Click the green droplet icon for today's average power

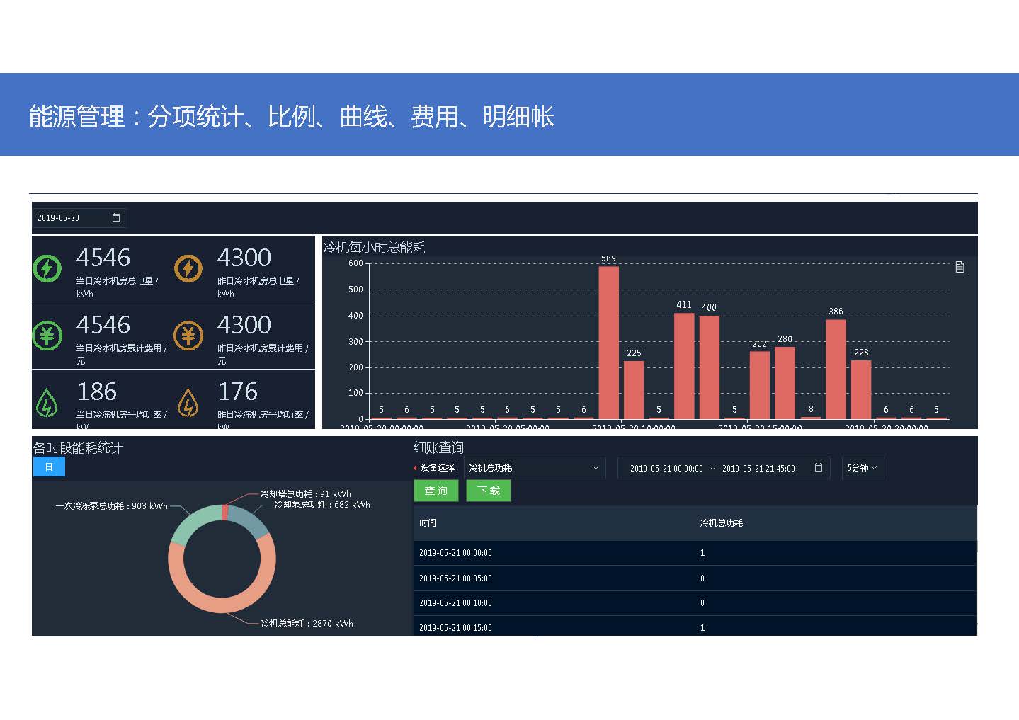point(47,404)
